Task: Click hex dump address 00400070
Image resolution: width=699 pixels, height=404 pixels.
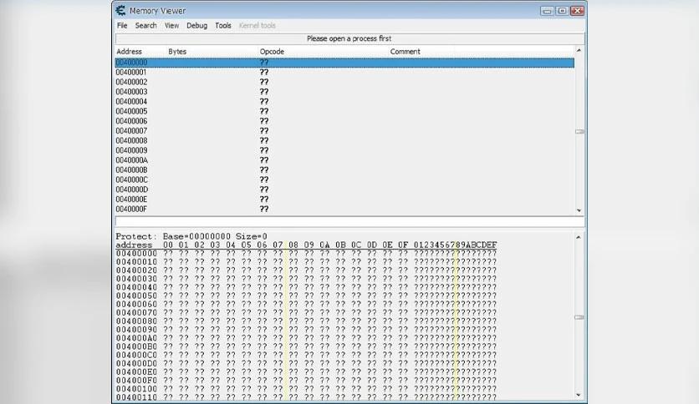Action: (136, 313)
